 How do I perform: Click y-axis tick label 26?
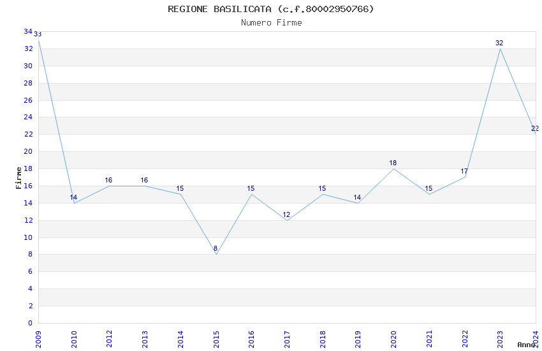[28, 100]
